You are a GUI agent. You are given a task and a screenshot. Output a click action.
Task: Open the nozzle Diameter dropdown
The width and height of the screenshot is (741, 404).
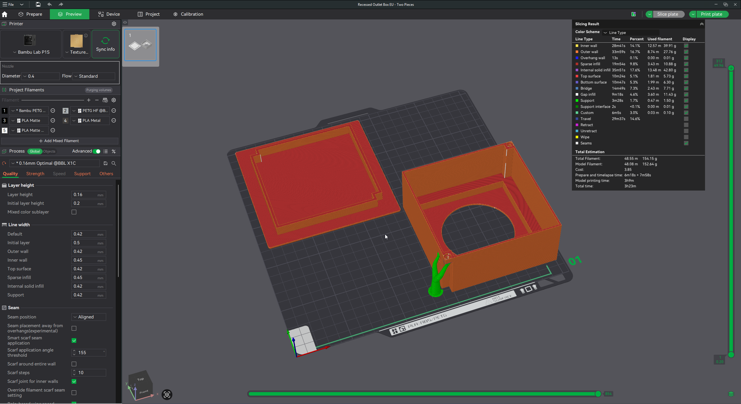click(x=41, y=76)
